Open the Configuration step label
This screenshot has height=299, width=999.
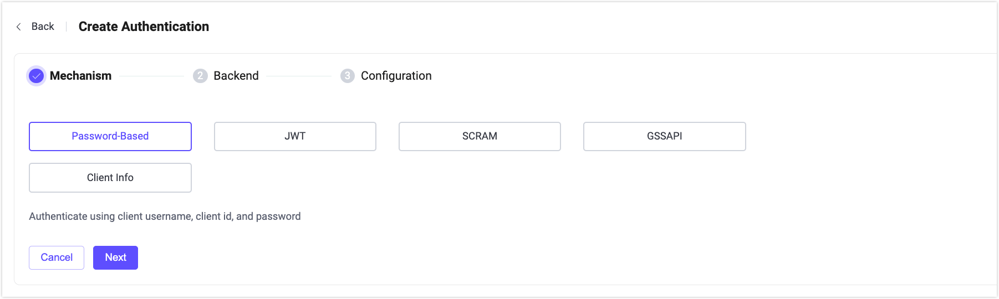(396, 76)
